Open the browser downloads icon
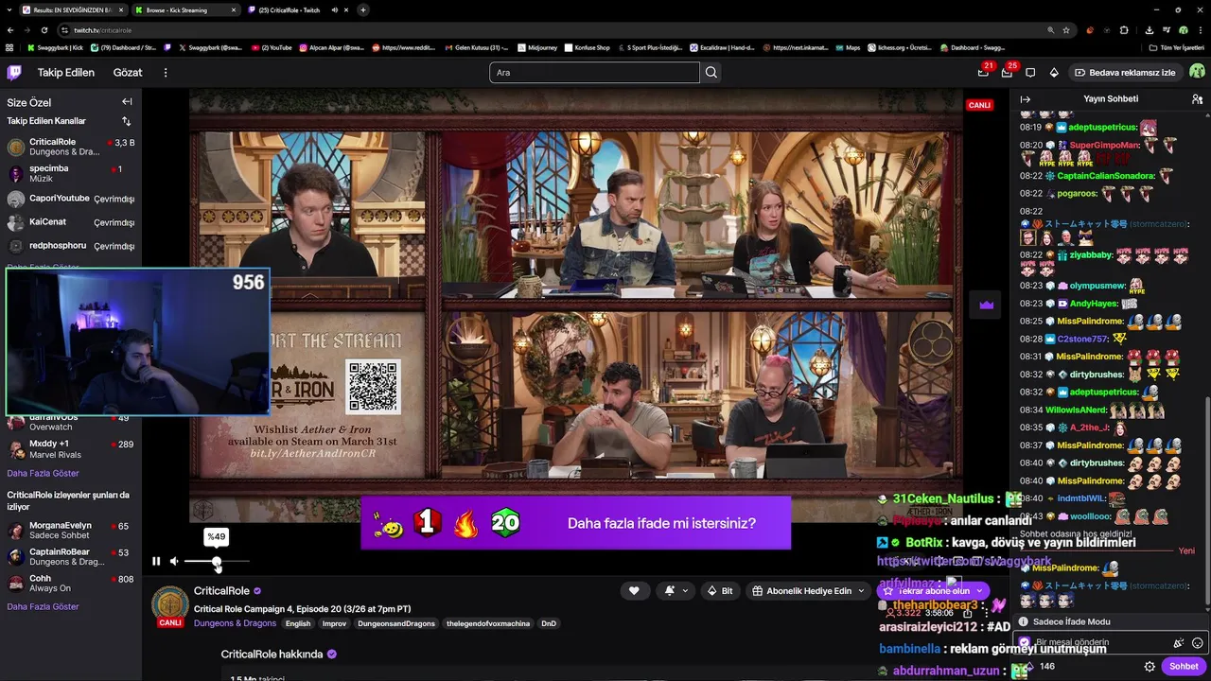The width and height of the screenshot is (1211, 681). 1149,30
